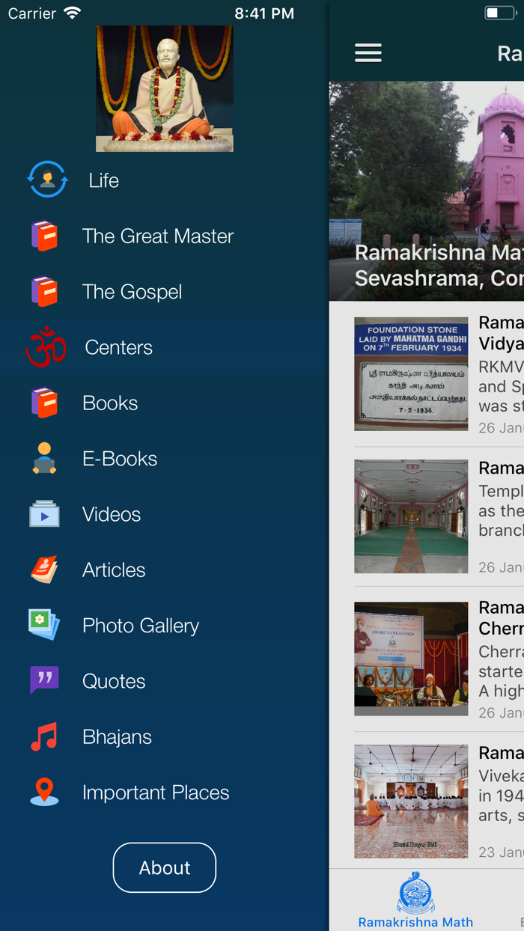
Task: Tap the Photo Gallery picture icon
Action: coord(44,625)
